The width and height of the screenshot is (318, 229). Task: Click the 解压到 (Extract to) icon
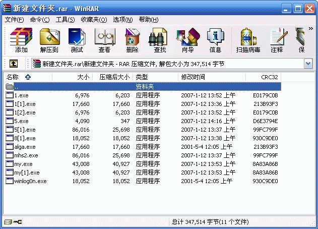(x=49, y=40)
